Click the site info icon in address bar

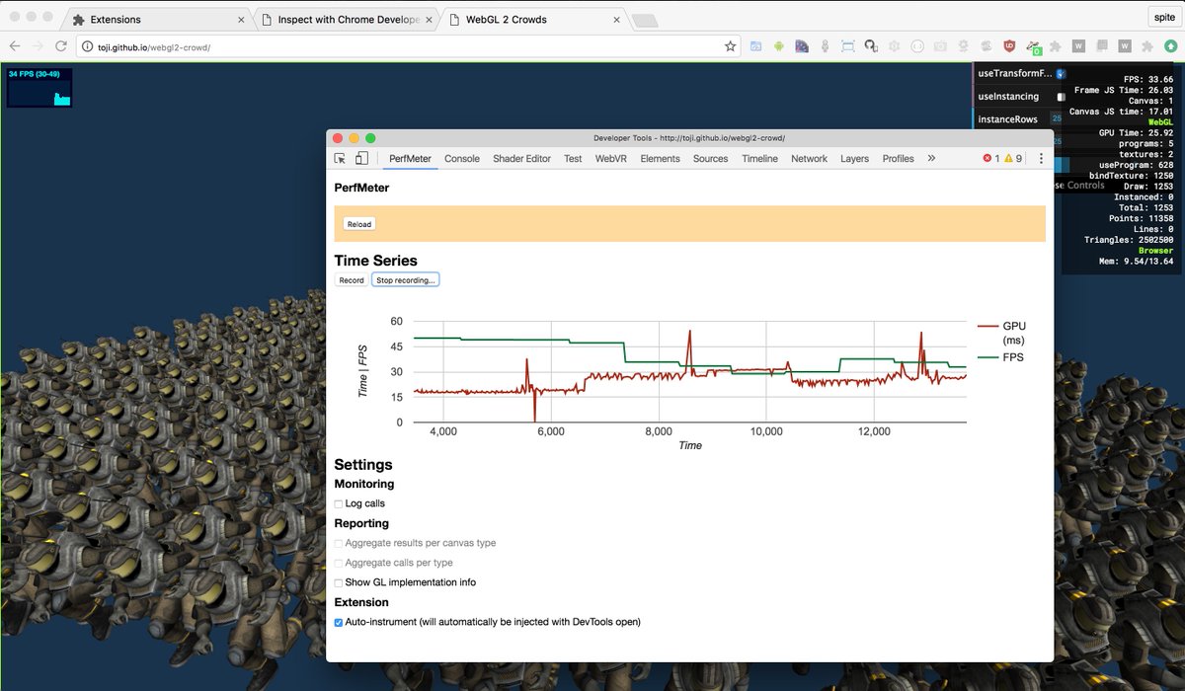click(88, 46)
